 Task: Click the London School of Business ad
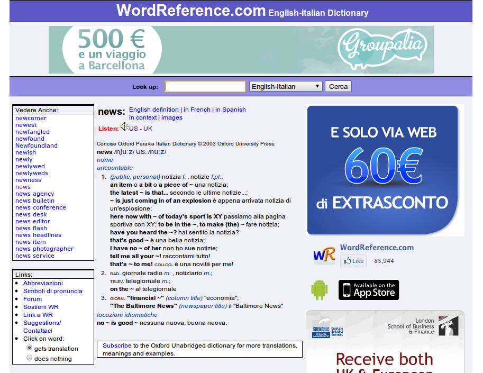point(385,342)
